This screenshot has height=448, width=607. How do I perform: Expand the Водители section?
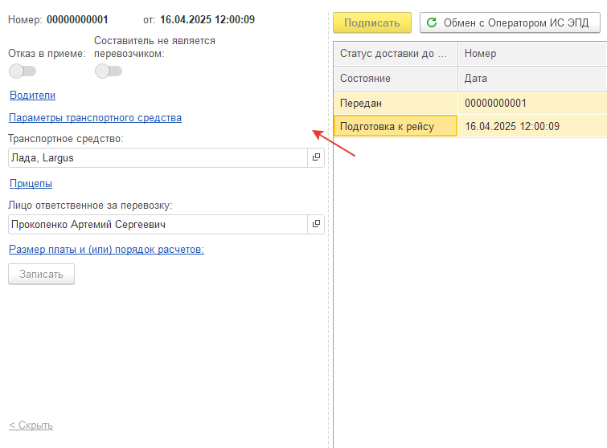coord(32,95)
